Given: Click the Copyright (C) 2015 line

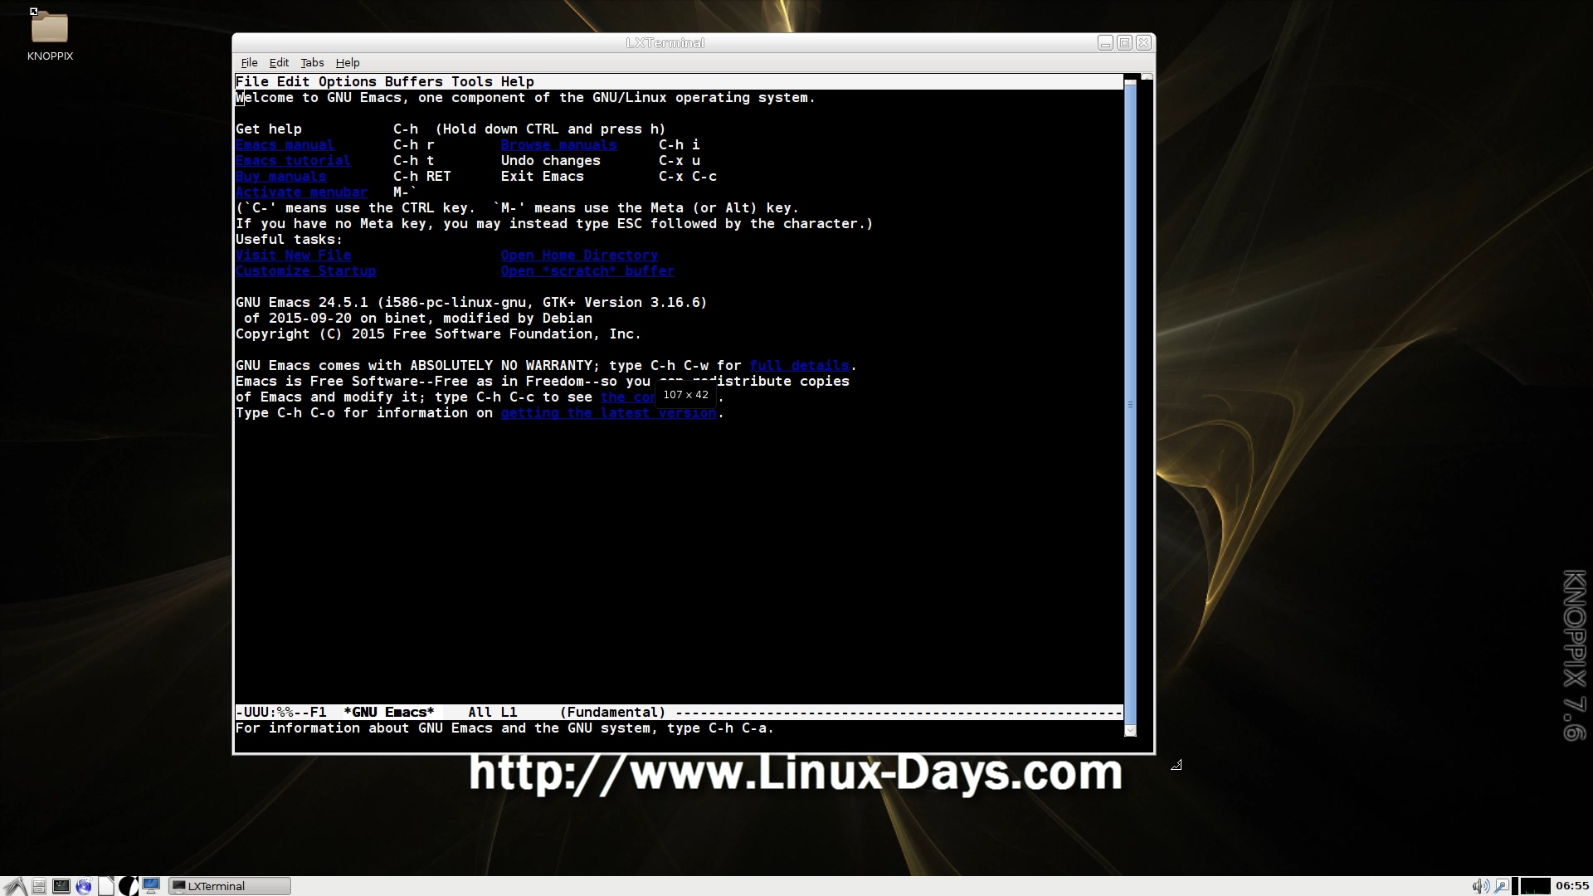Looking at the screenshot, I should coord(438,334).
